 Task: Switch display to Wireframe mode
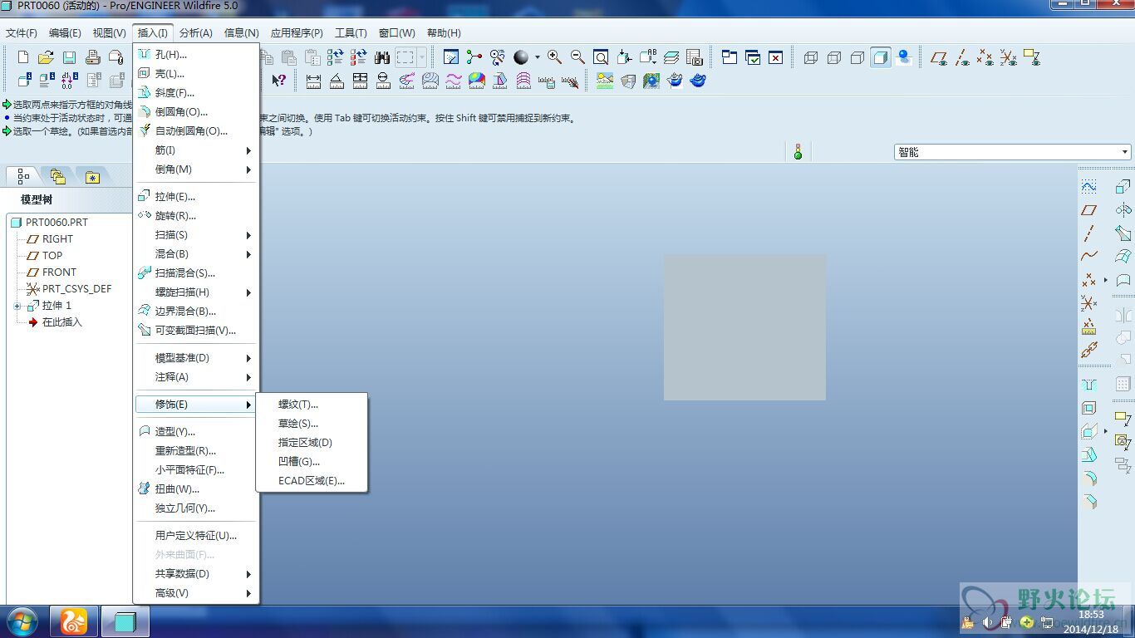pos(811,57)
